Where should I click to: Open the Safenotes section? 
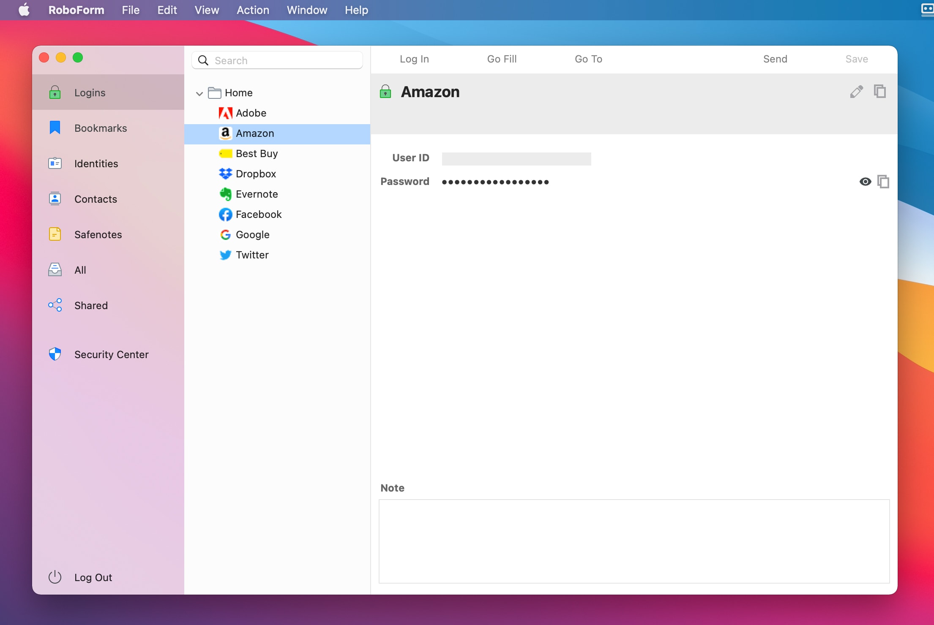tap(98, 234)
